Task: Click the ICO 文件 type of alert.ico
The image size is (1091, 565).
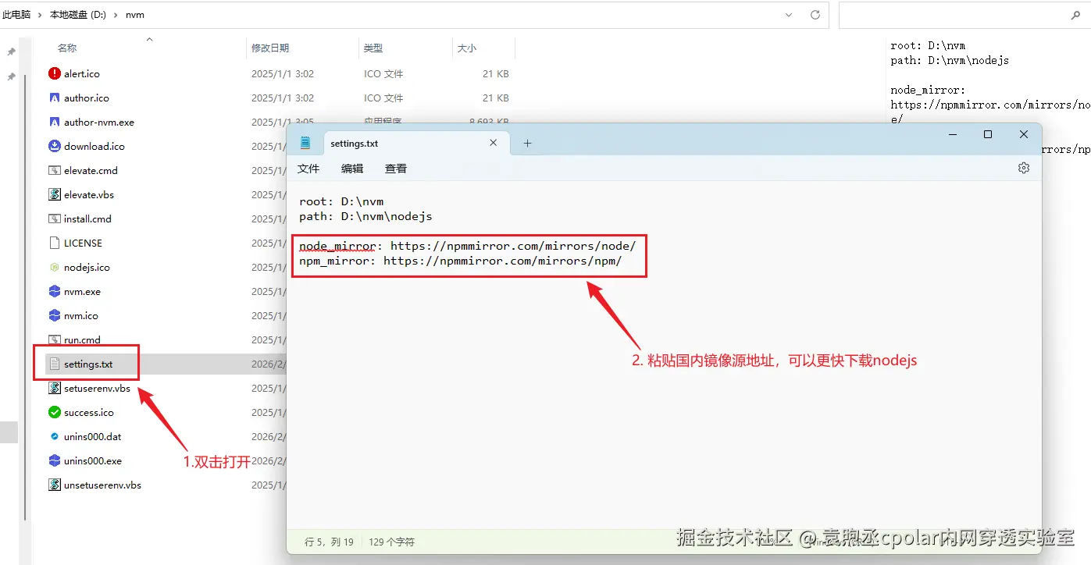Action: coord(383,74)
